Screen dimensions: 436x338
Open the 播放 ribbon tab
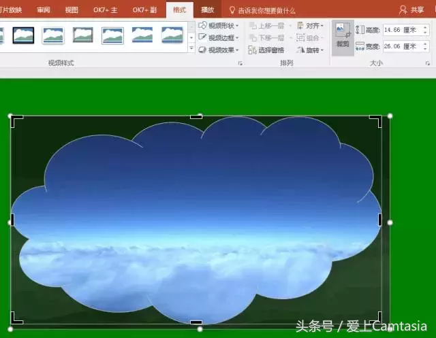pos(207,10)
